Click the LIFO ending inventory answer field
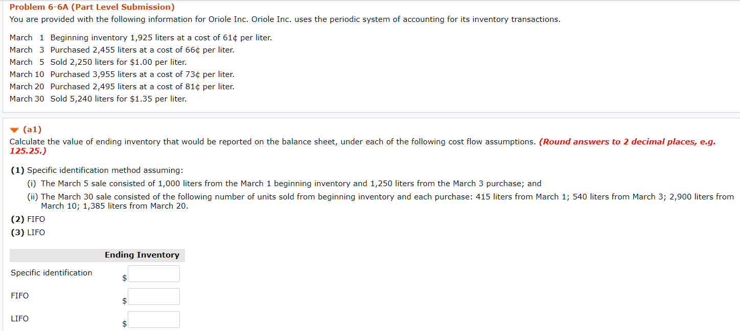Screen dimensions: 740x331 pyautogui.click(x=153, y=319)
